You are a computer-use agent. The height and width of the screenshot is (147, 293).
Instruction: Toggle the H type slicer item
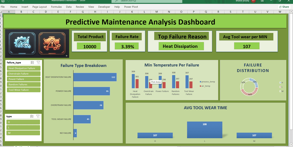coord(23,122)
